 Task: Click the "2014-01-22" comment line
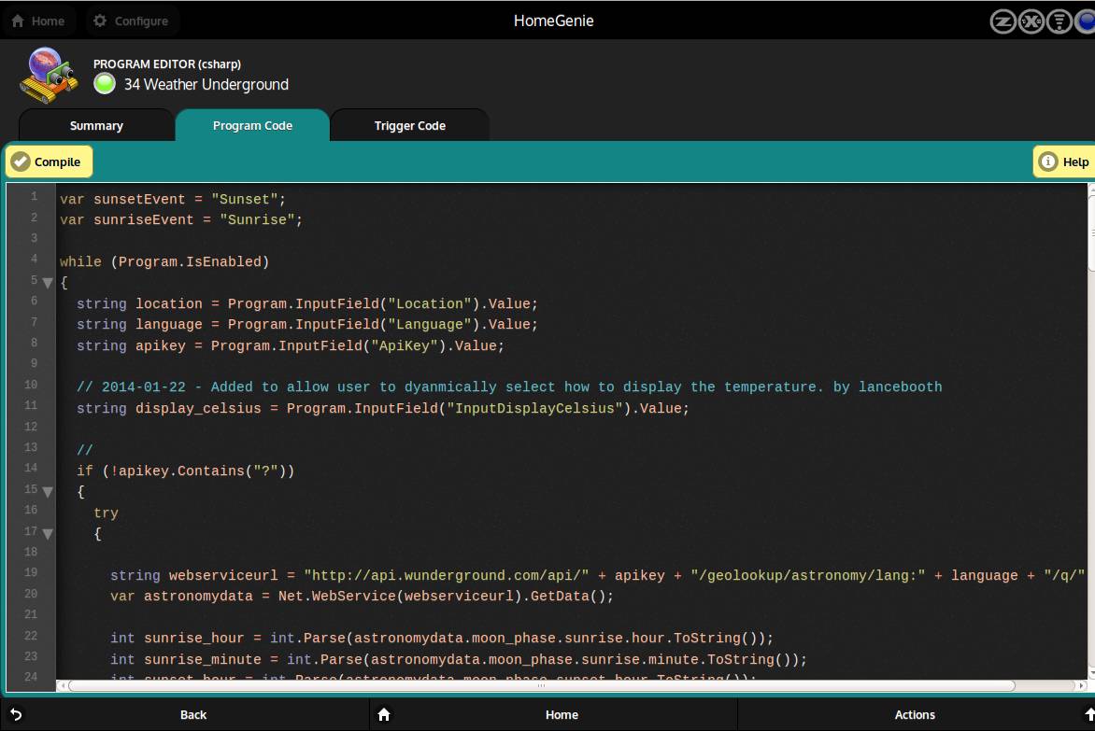[509, 387]
